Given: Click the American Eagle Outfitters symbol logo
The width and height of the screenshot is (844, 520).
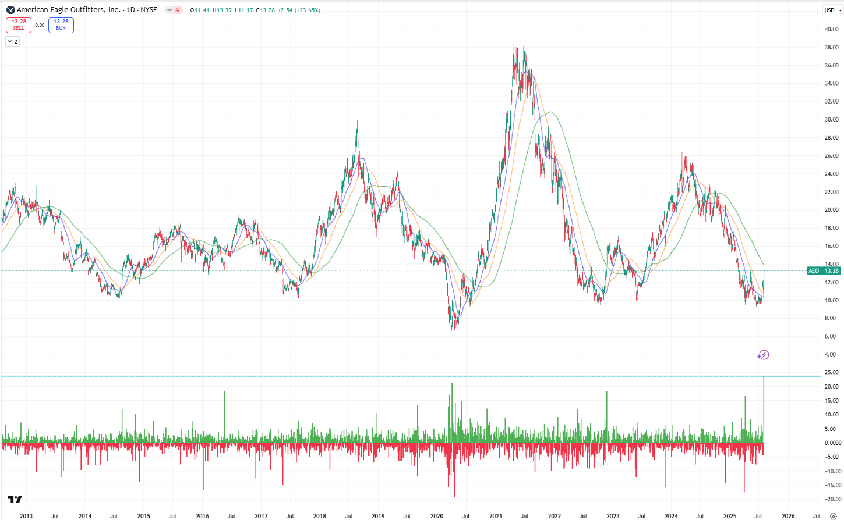Looking at the screenshot, I should pyautogui.click(x=10, y=10).
